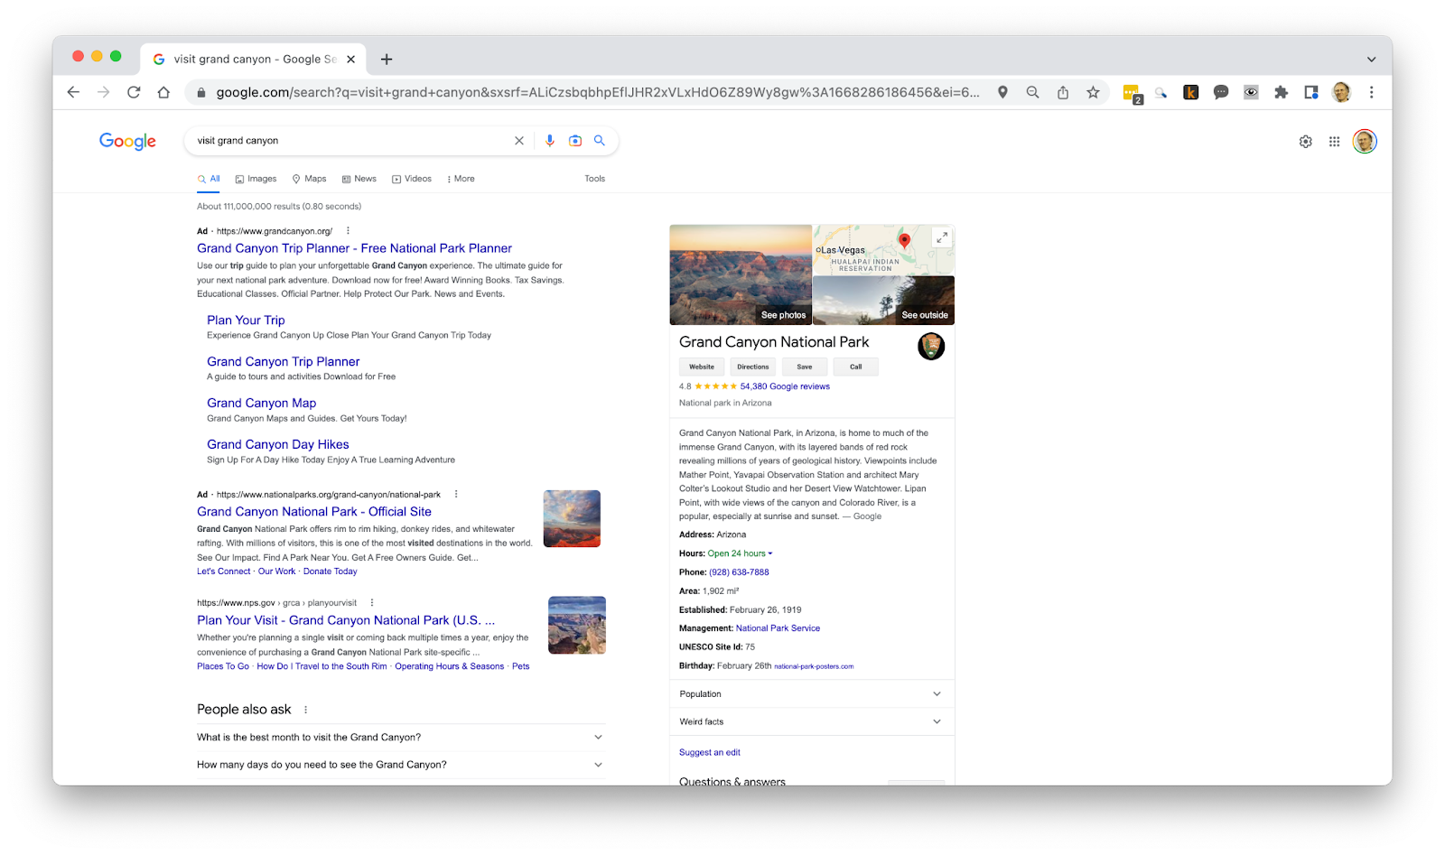Screen dimensions: 1445x855
Task: Open the Google account avatar on the page
Action: click(1365, 142)
